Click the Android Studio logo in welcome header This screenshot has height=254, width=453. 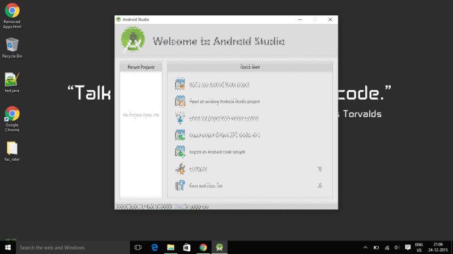tap(133, 40)
